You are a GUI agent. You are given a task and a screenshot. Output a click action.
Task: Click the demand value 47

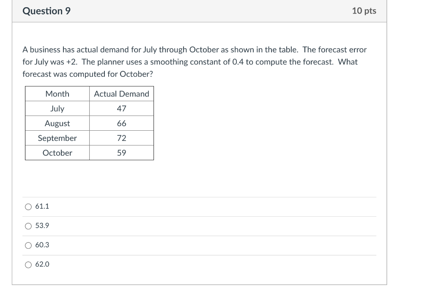pos(121,108)
